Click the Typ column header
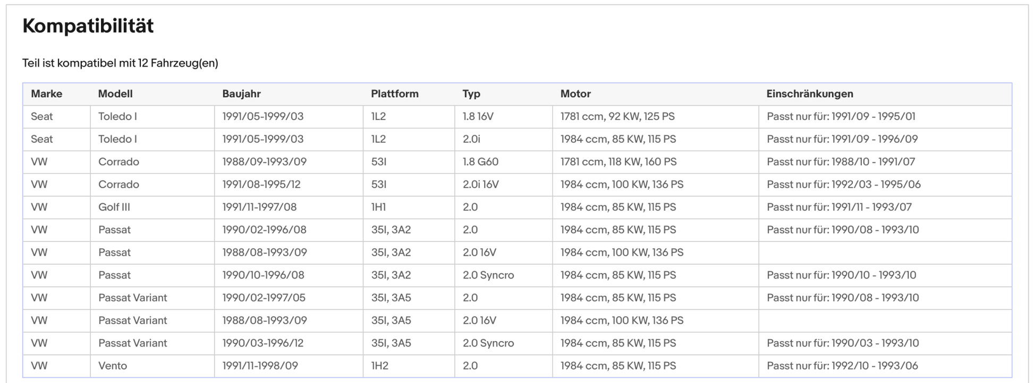The height and width of the screenshot is (383, 1034). point(471,94)
